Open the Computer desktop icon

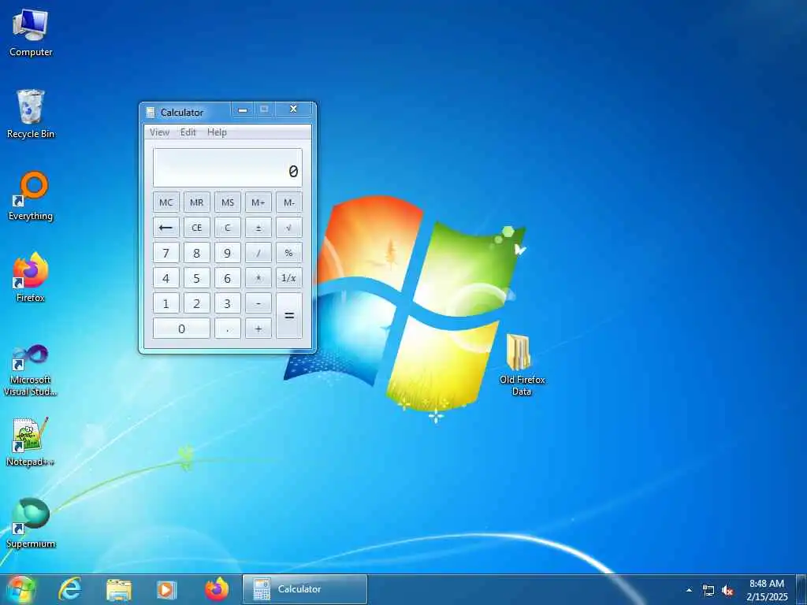pos(31,33)
